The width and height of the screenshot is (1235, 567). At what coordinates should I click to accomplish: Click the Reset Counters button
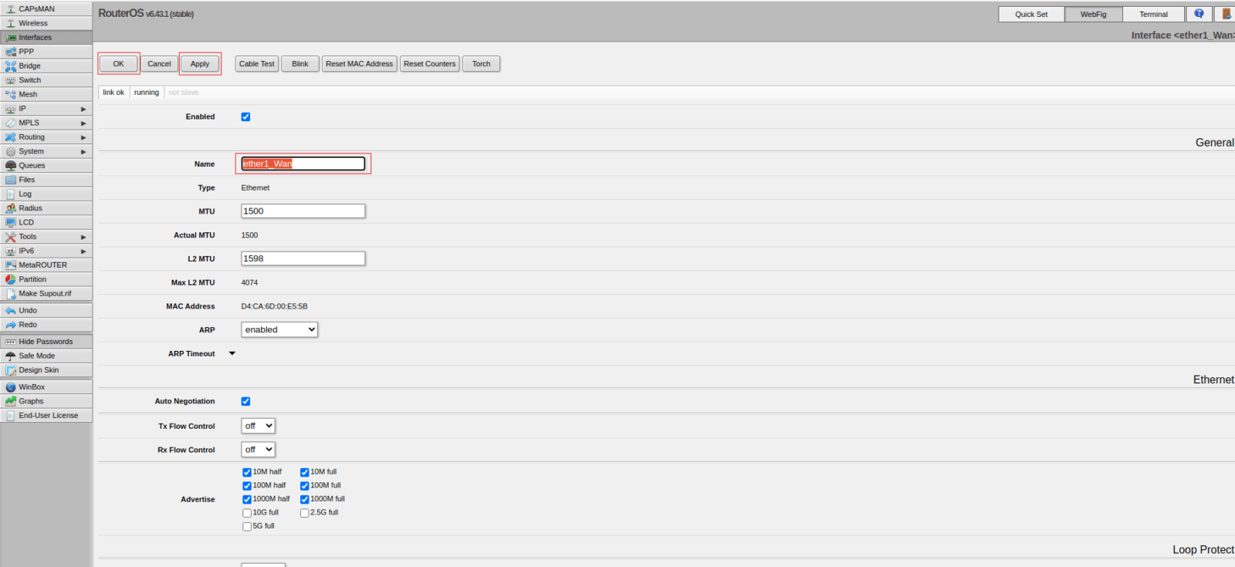429,64
